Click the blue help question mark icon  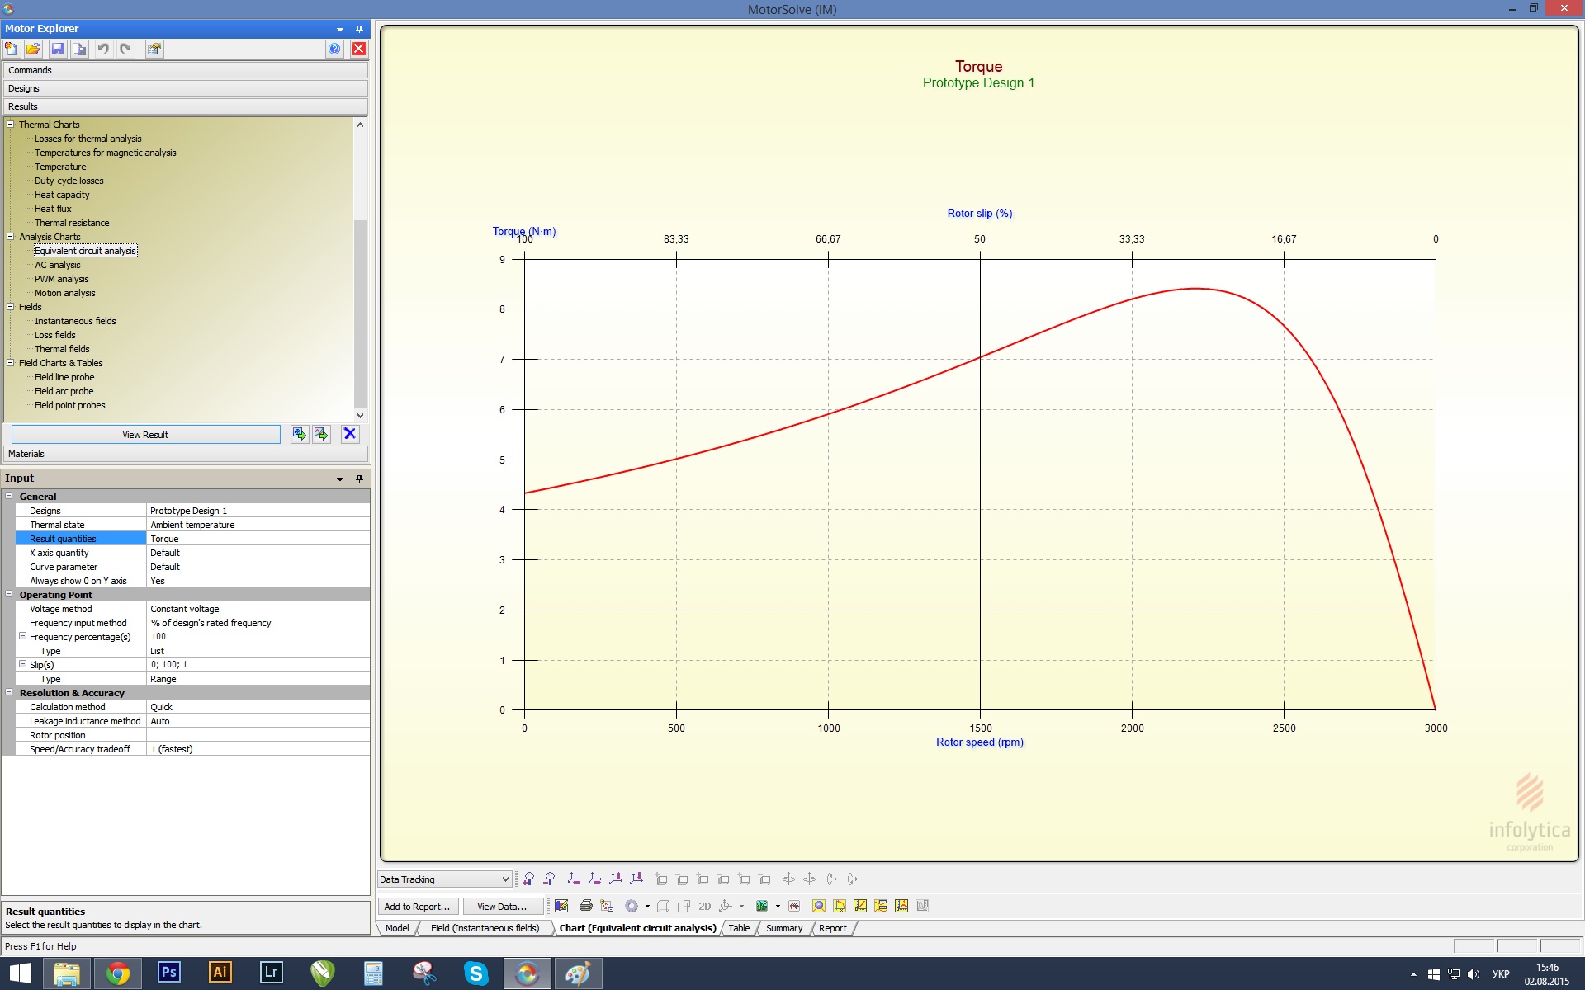(x=334, y=49)
